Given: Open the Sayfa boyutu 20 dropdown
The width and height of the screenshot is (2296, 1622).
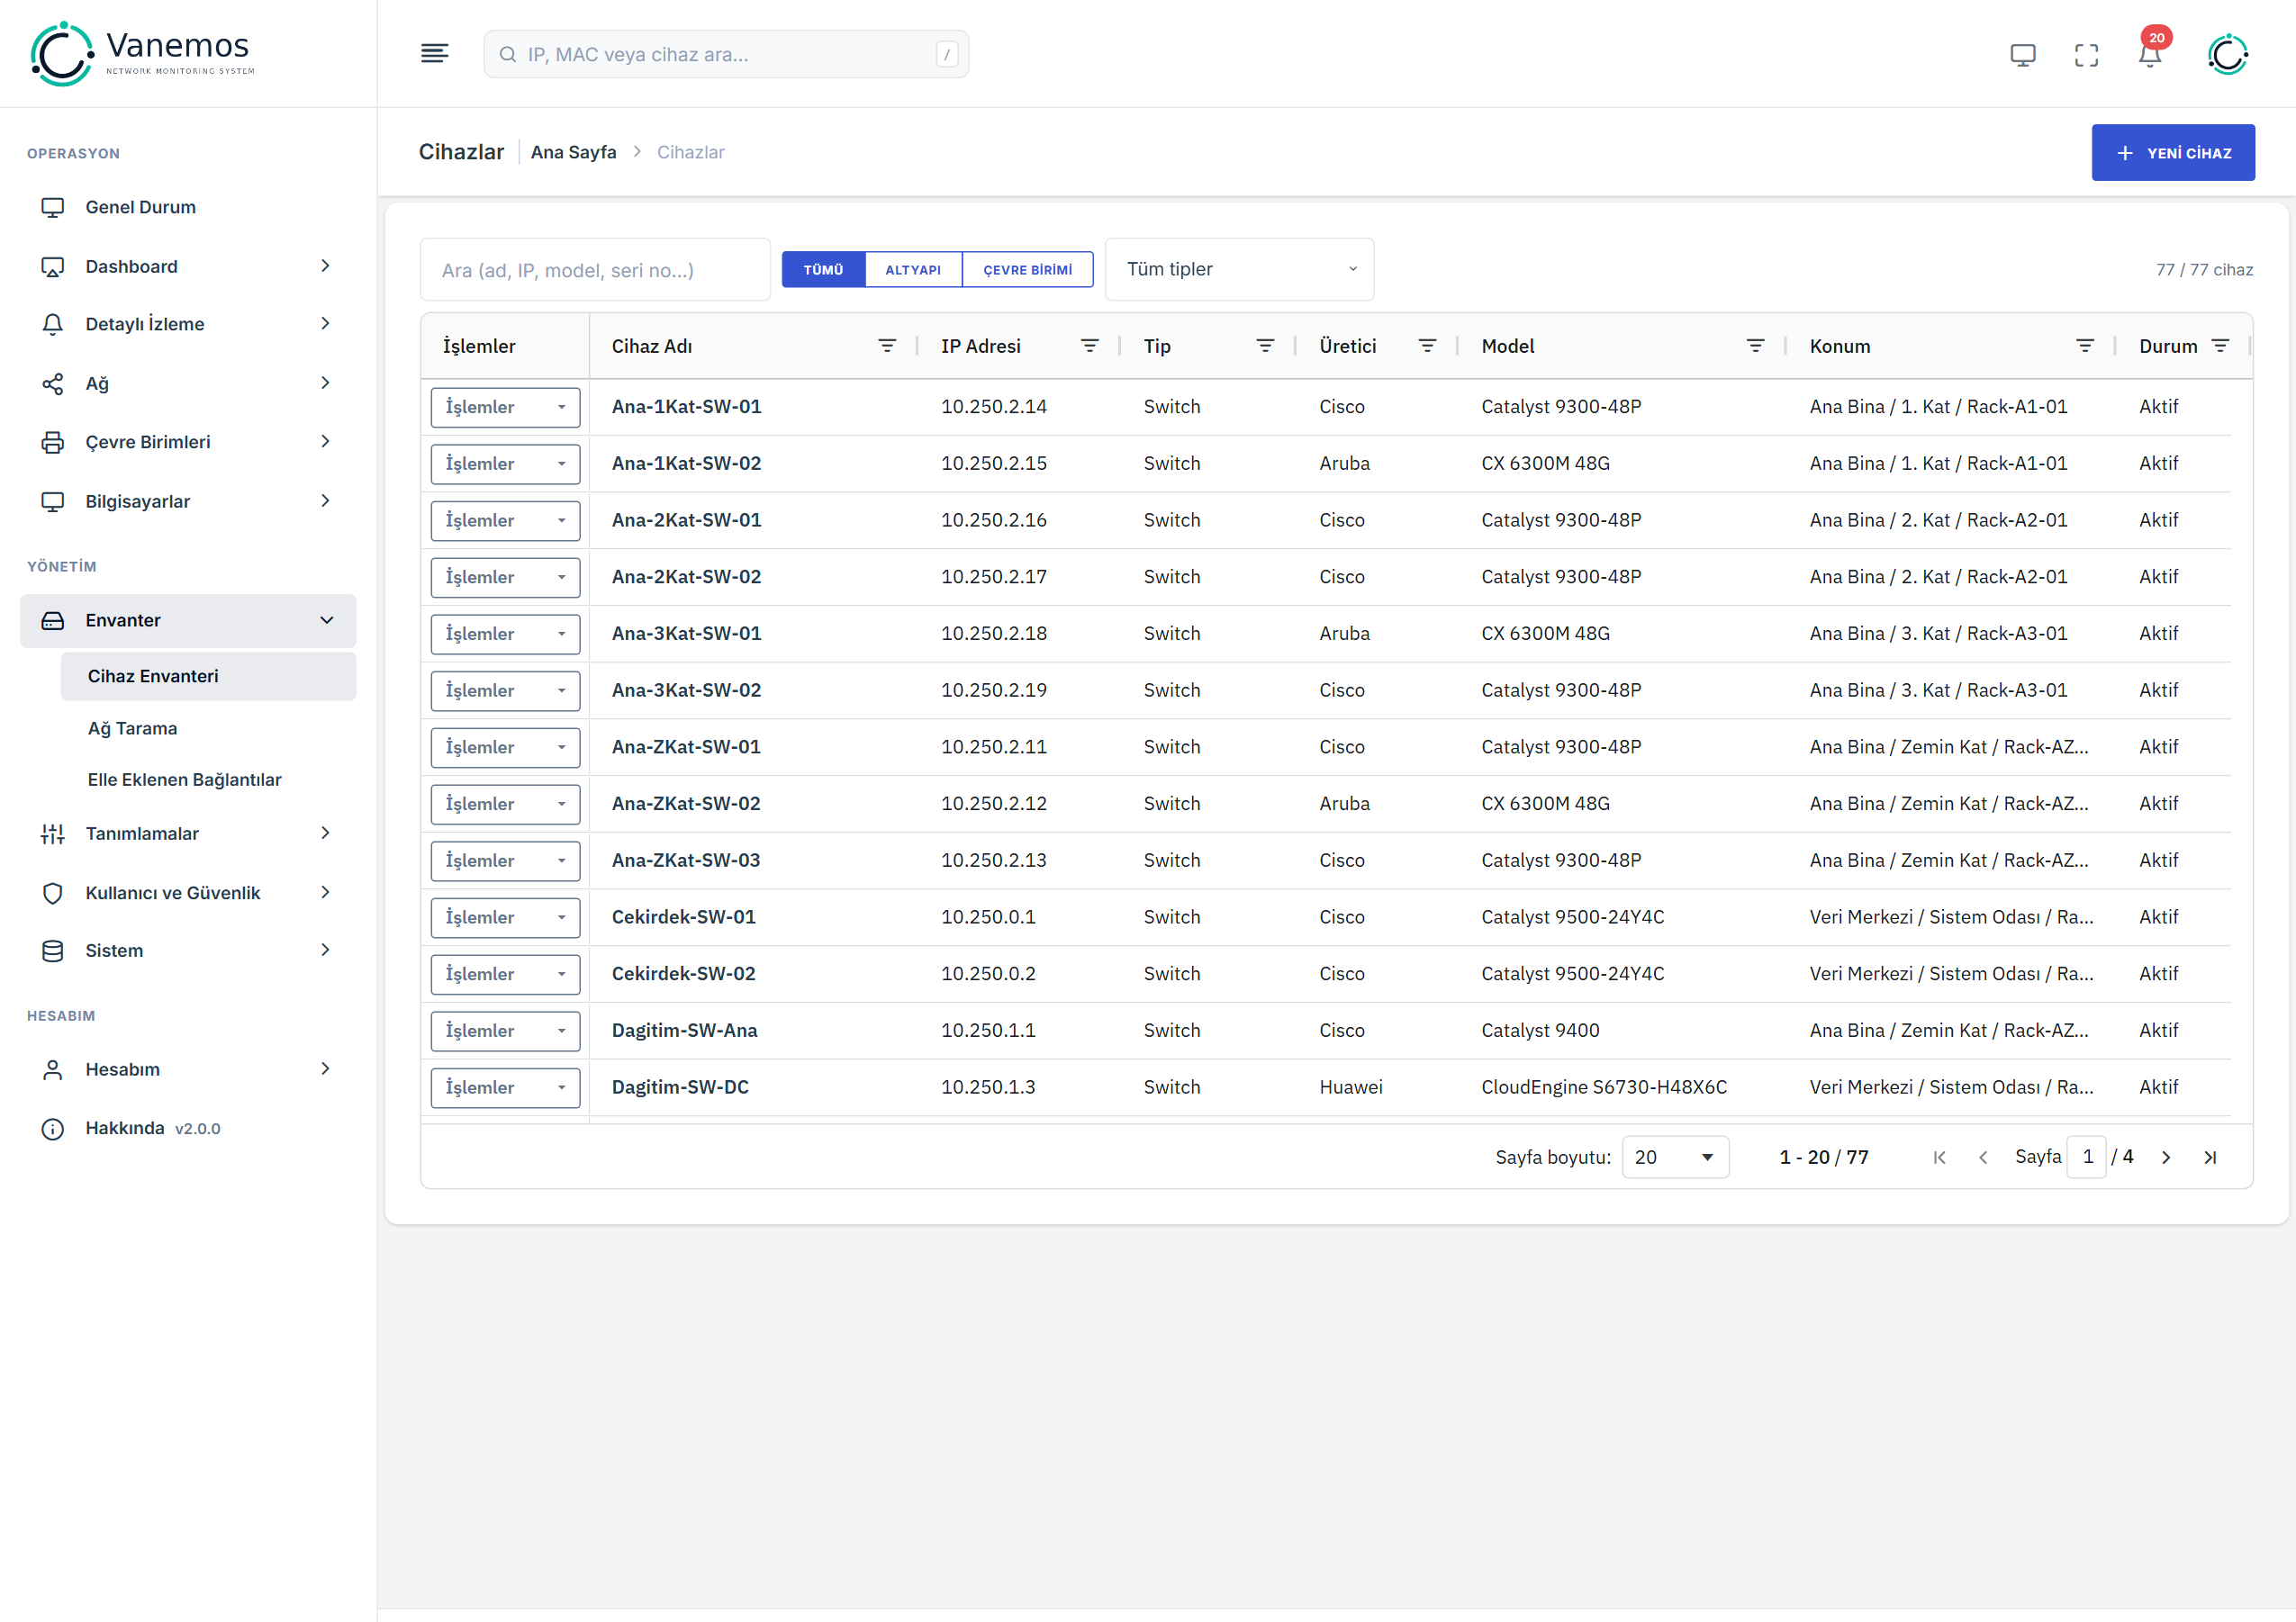Looking at the screenshot, I should click(1675, 1158).
